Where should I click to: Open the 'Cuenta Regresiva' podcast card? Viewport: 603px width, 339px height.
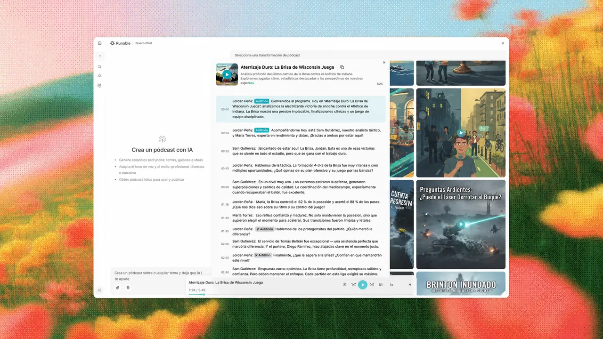click(402, 224)
